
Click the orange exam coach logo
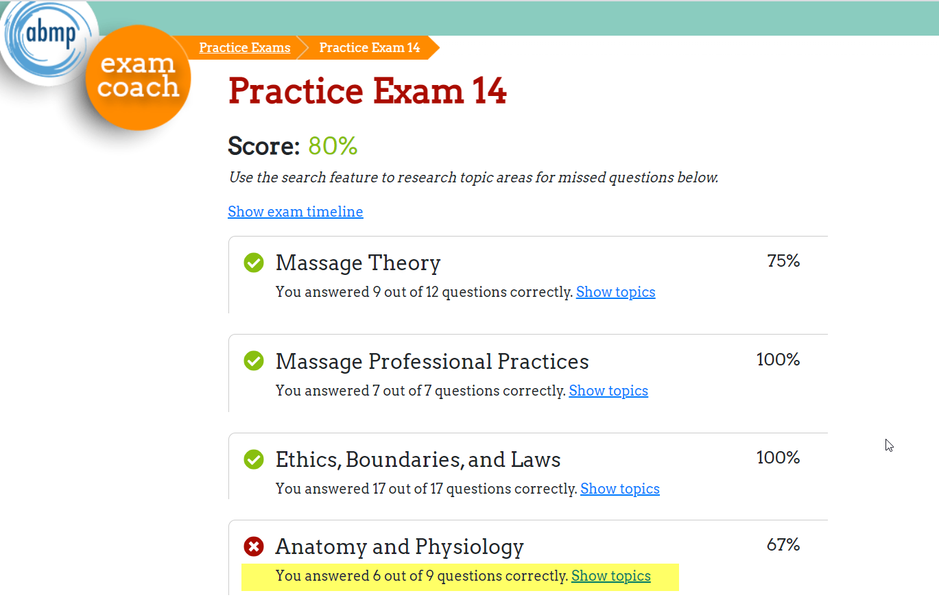[138, 77]
